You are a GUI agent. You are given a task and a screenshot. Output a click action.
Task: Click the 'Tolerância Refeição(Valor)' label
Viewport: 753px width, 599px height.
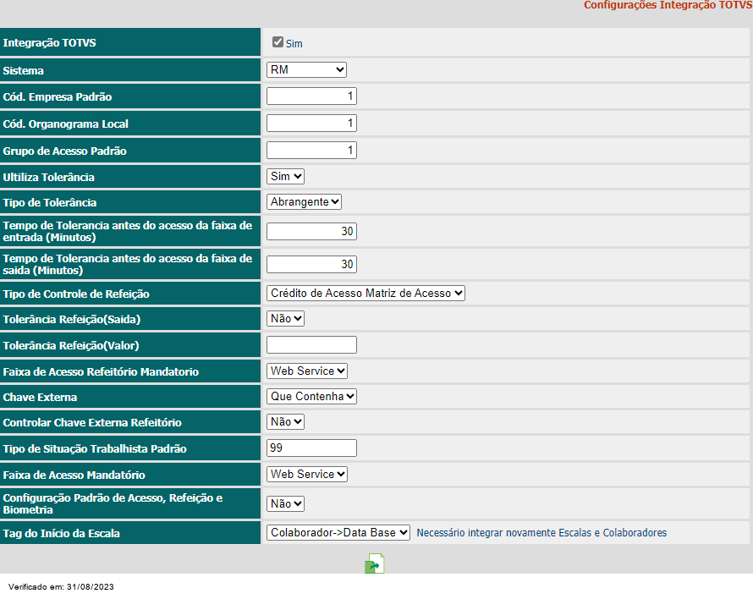tap(71, 346)
